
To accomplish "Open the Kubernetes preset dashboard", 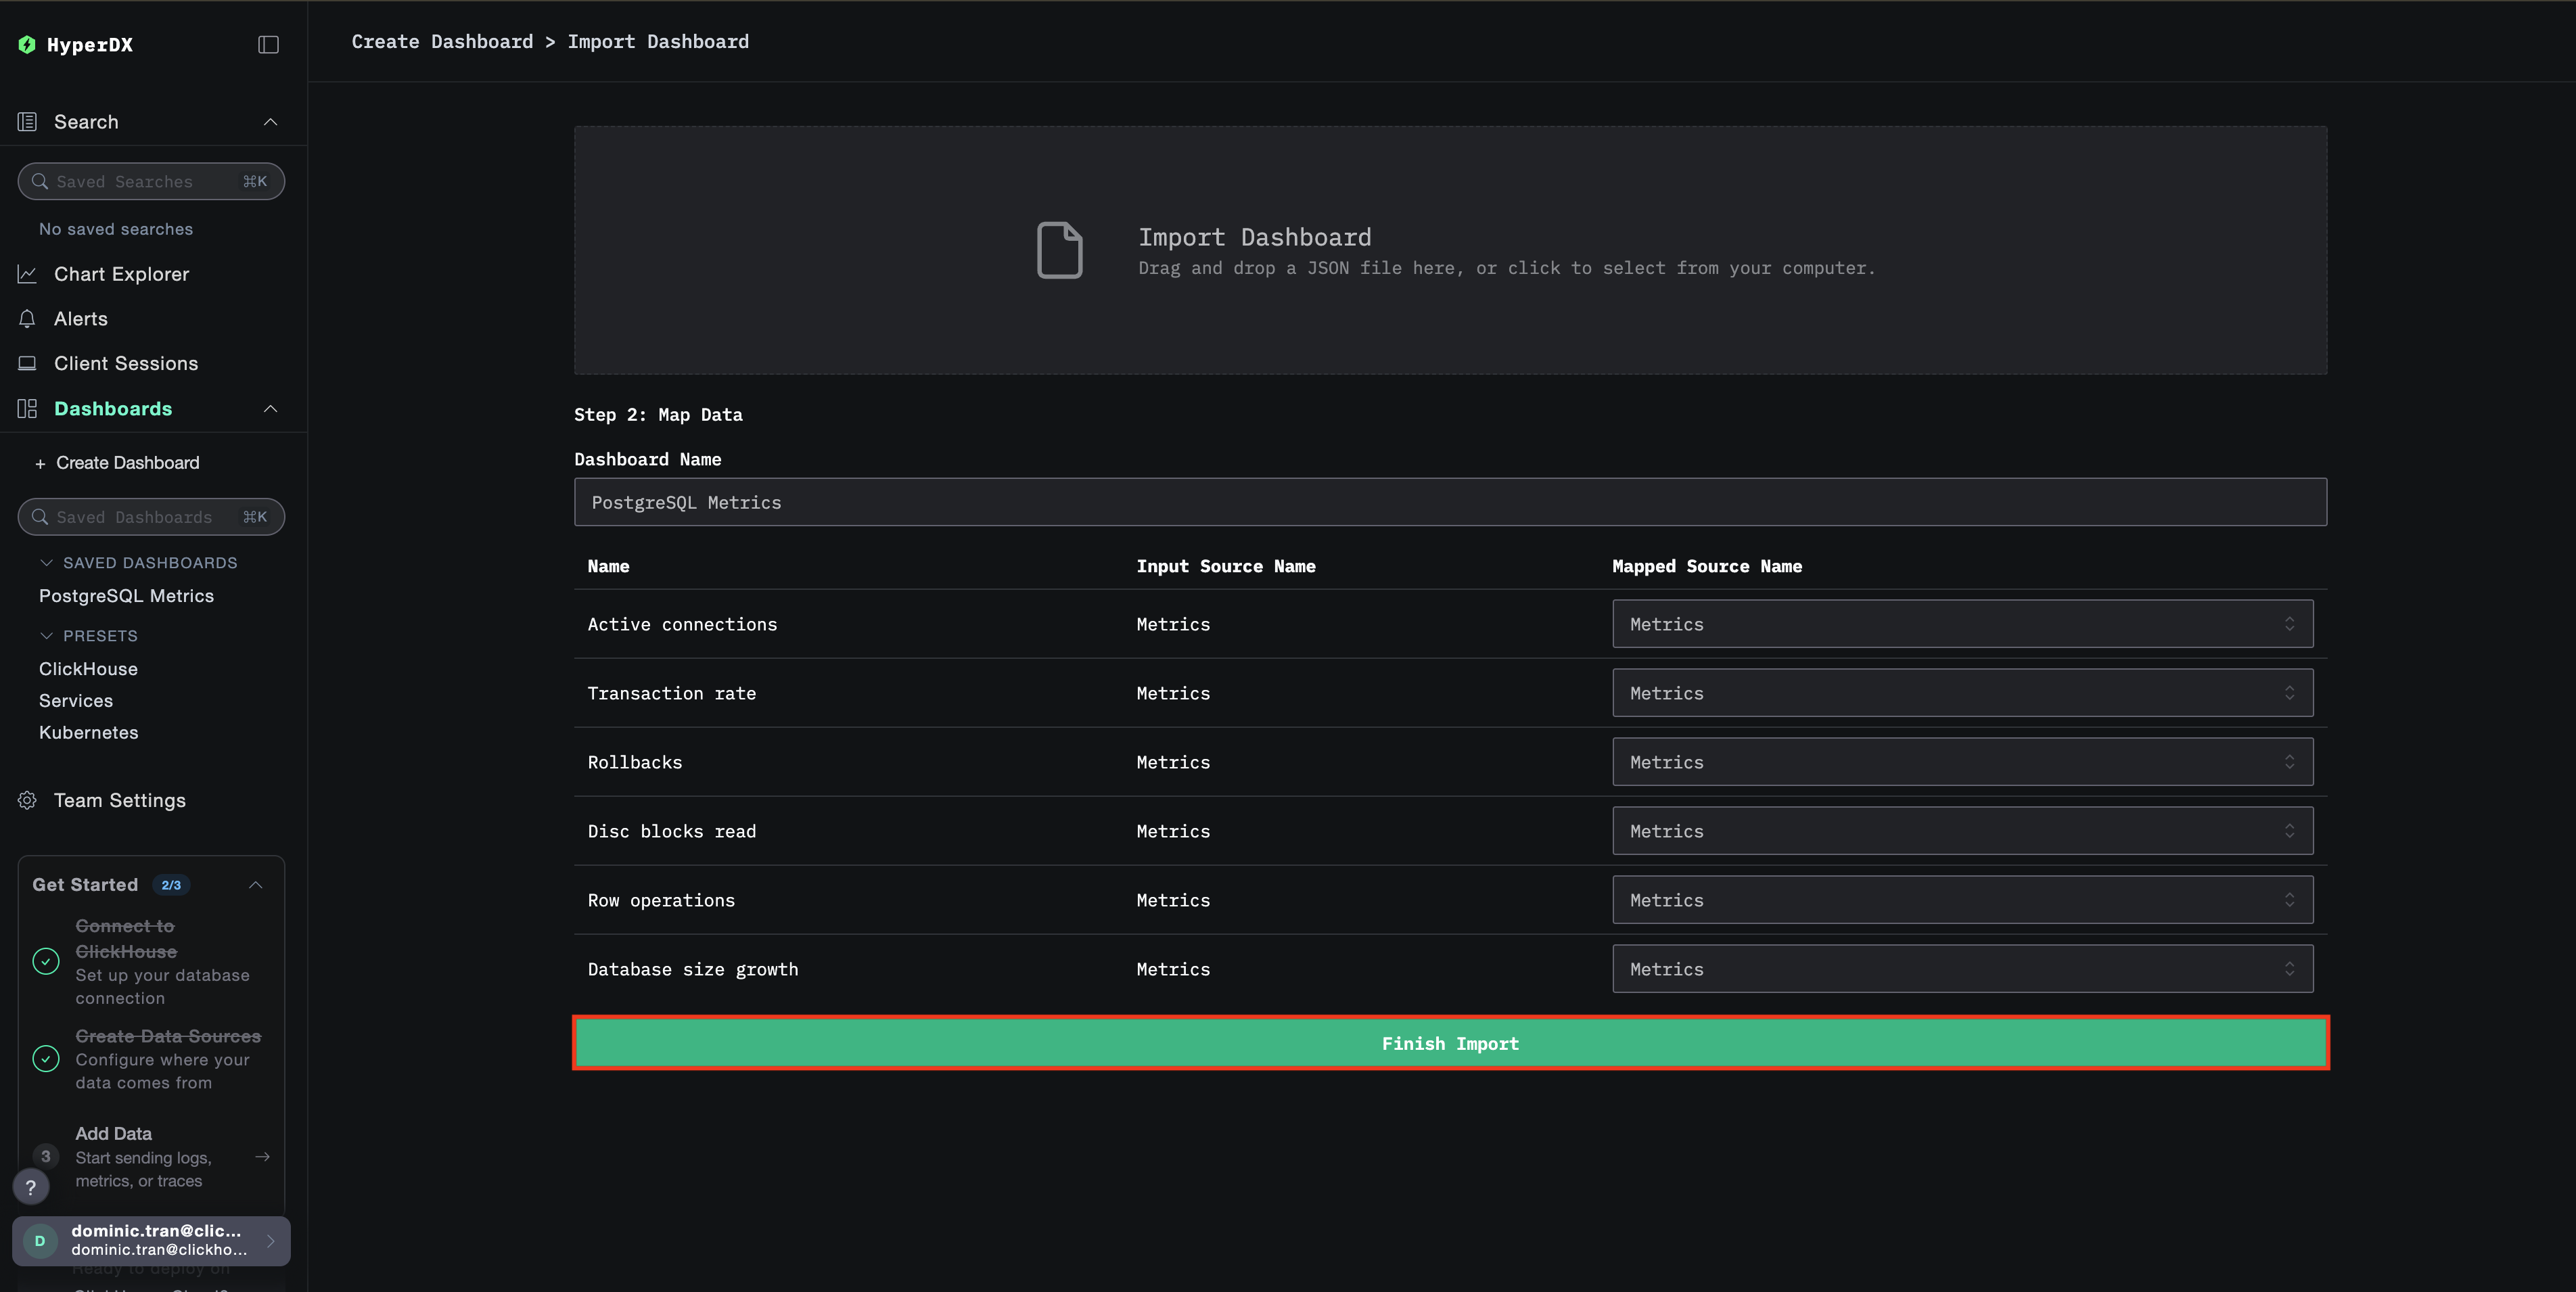I will pyautogui.click(x=88, y=732).
